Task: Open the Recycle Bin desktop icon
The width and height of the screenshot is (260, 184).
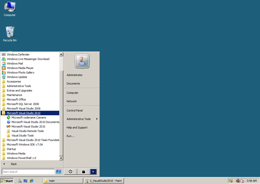Action: point(10,34)
